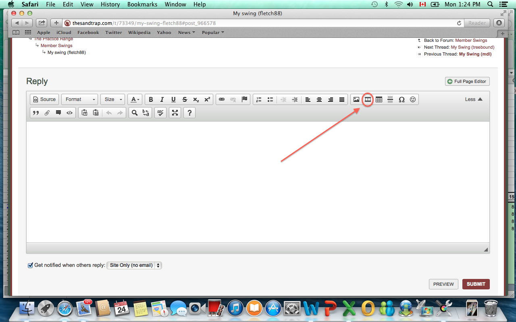The image size is (516, 322).
Task: Open the Full Page Editor
Action: coord(467,81)
